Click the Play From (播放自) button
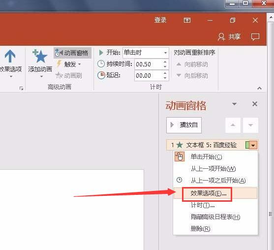The height and width of the screenshot is (250, 274). pyautogui.click(x=184, y=125)
